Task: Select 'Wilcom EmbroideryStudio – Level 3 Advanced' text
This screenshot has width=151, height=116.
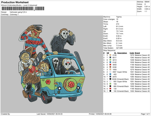Action: [x=19, y=5]
